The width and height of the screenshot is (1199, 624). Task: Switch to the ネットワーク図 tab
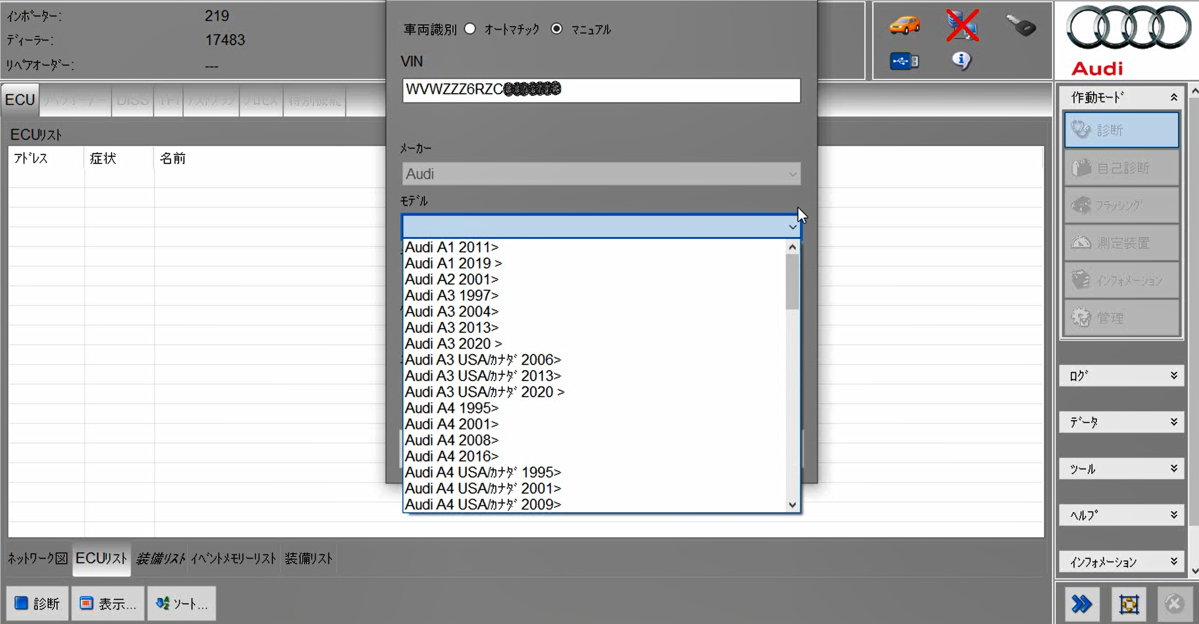pyautogui.click(x=38, y=558)
